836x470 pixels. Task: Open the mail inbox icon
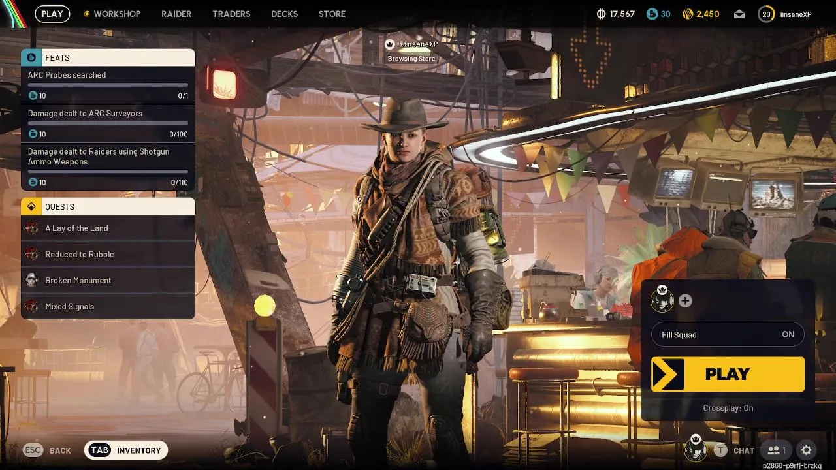[739, 14]
